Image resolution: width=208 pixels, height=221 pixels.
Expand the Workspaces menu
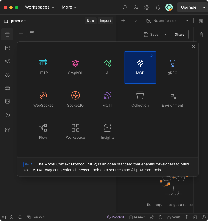click(x=40, y=7)
